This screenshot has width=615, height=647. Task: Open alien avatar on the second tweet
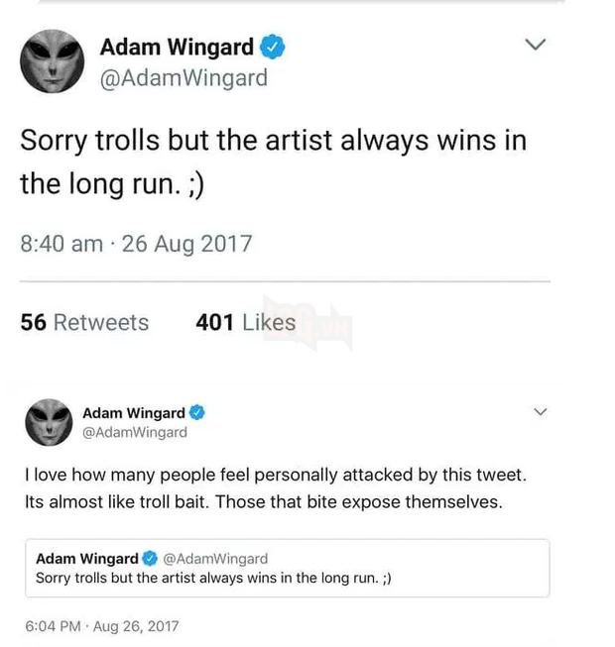pyautogui.click(x=49, y=422)
